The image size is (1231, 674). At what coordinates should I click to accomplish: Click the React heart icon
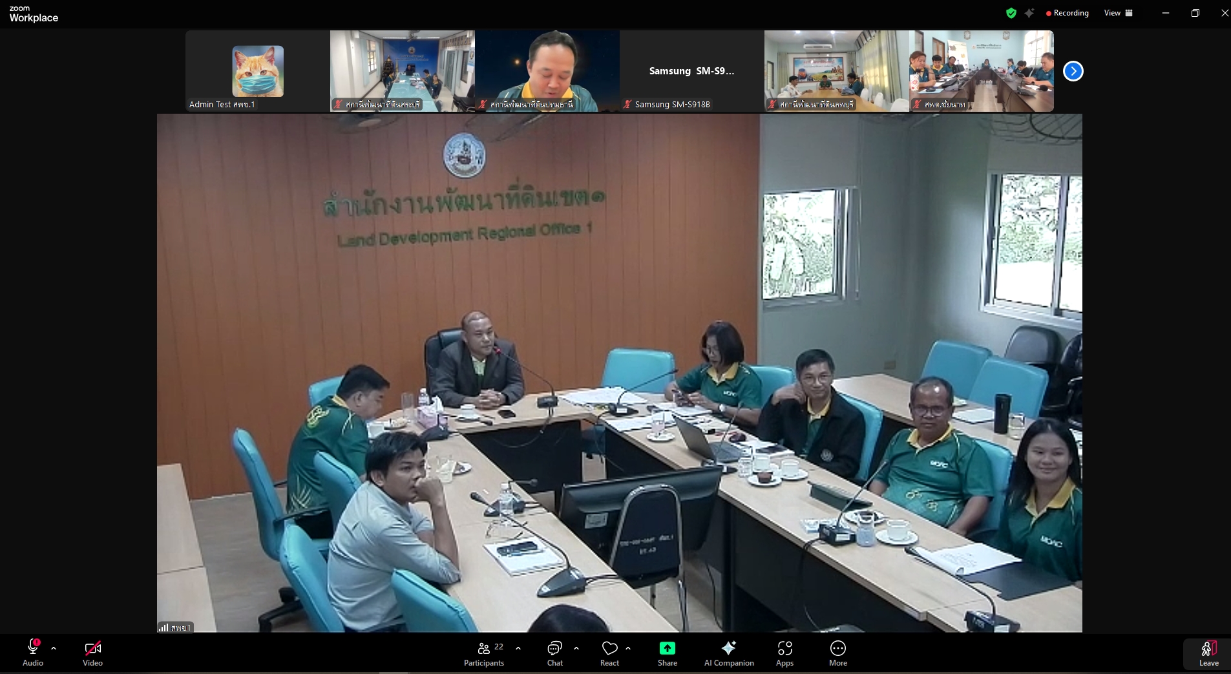point(609,653)
